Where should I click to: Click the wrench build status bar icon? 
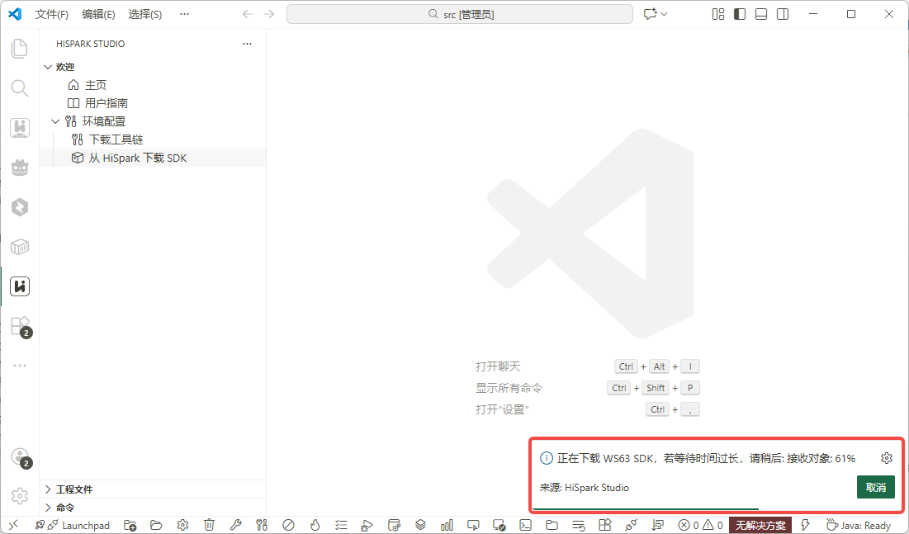pos(235,525)
